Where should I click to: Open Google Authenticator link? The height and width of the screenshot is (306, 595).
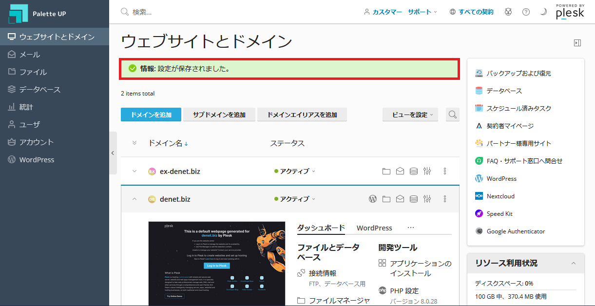coord(510,231)
